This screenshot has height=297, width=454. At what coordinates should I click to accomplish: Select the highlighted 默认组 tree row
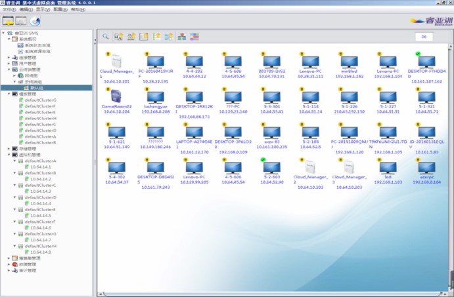pyautogui.click(x=47, y=88)
